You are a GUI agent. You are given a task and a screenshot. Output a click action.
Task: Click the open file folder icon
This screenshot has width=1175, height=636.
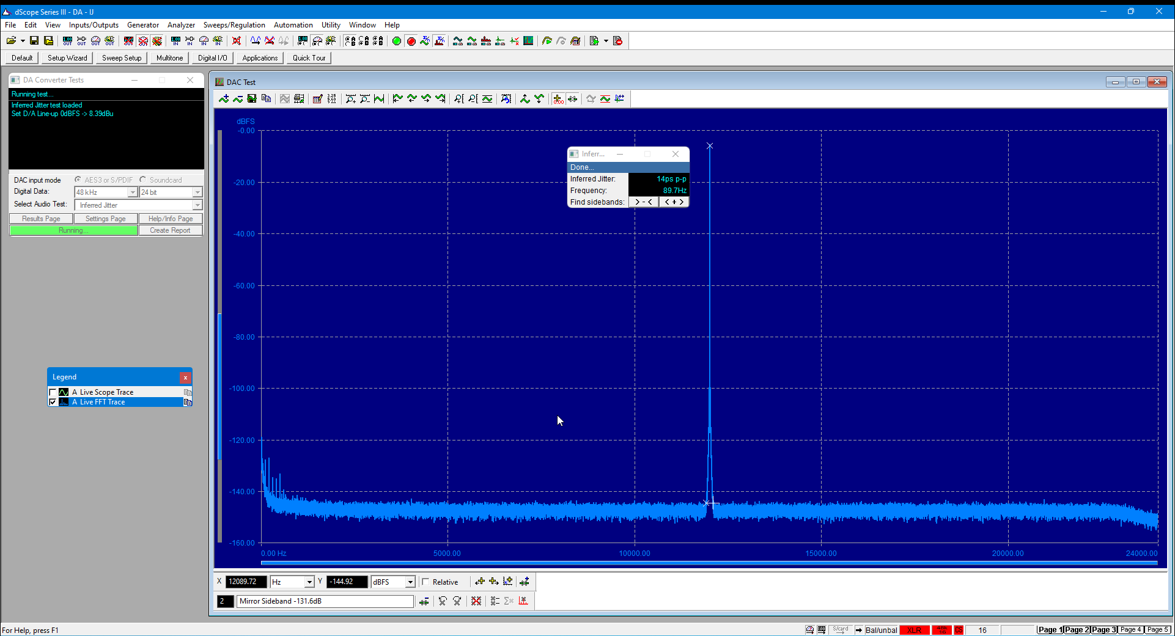pos(11,41)
